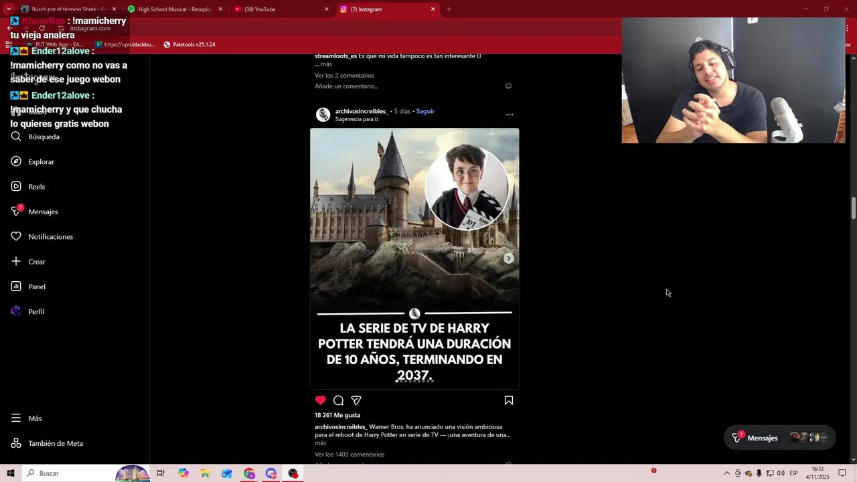Expand Harry Potter caption with más
857x482 pixels.
tap(321, 443)
